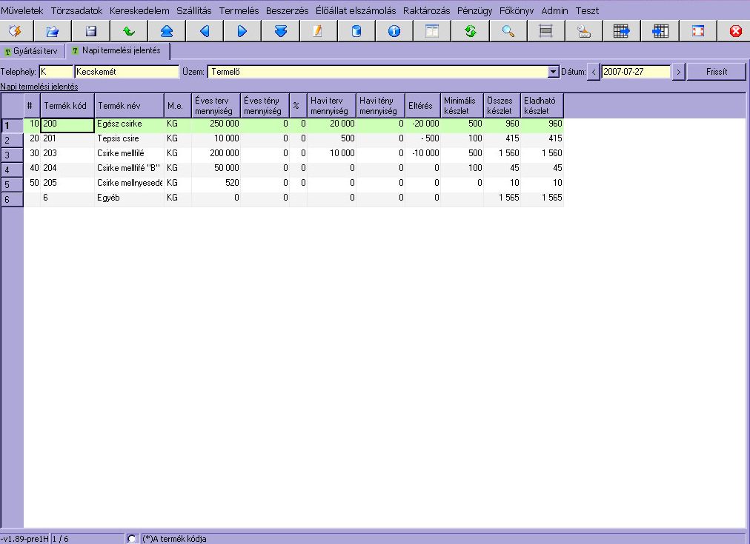Click the magnifying glass search icon
The width and height of the screenshot is (750, 544).
click(508, 31)
